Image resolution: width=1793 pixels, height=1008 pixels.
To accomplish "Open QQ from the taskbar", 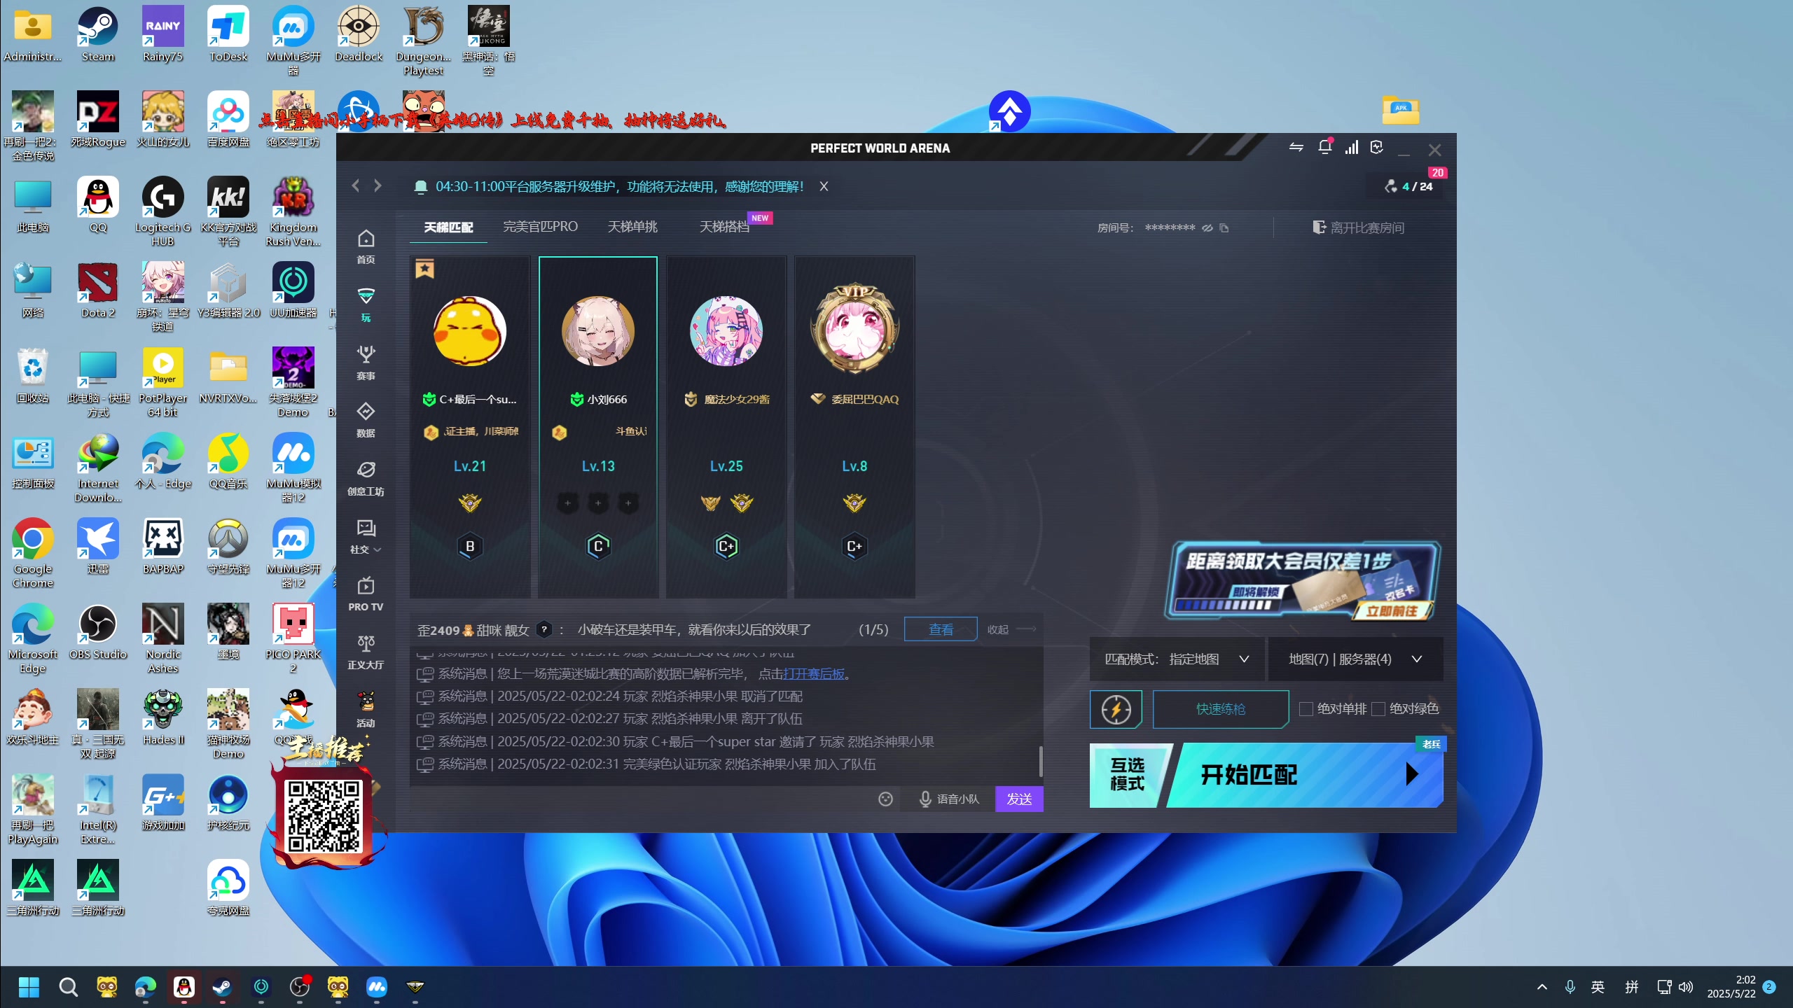I will pos(184,987).
